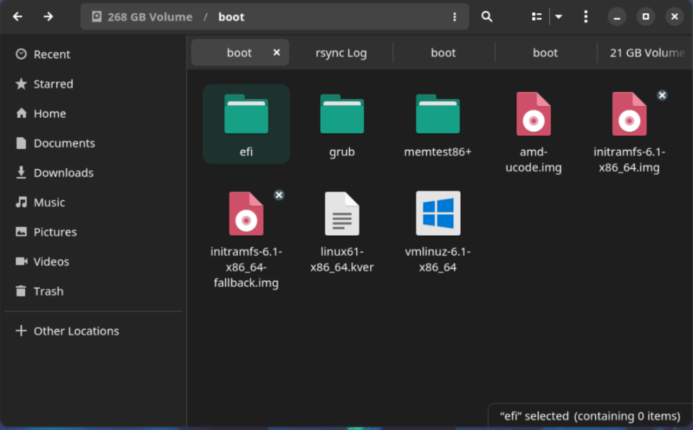Viewport: 693px width, 430px height.
Task: Open Downloads in the sidebar
Action: tap(93, 173)
